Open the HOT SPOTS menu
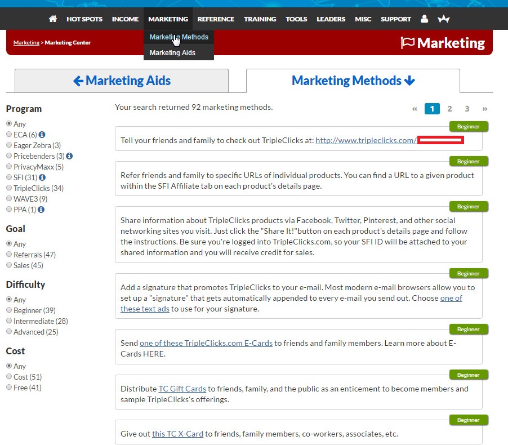The width and height of the screenshot is (508, 445). point(84,19)
